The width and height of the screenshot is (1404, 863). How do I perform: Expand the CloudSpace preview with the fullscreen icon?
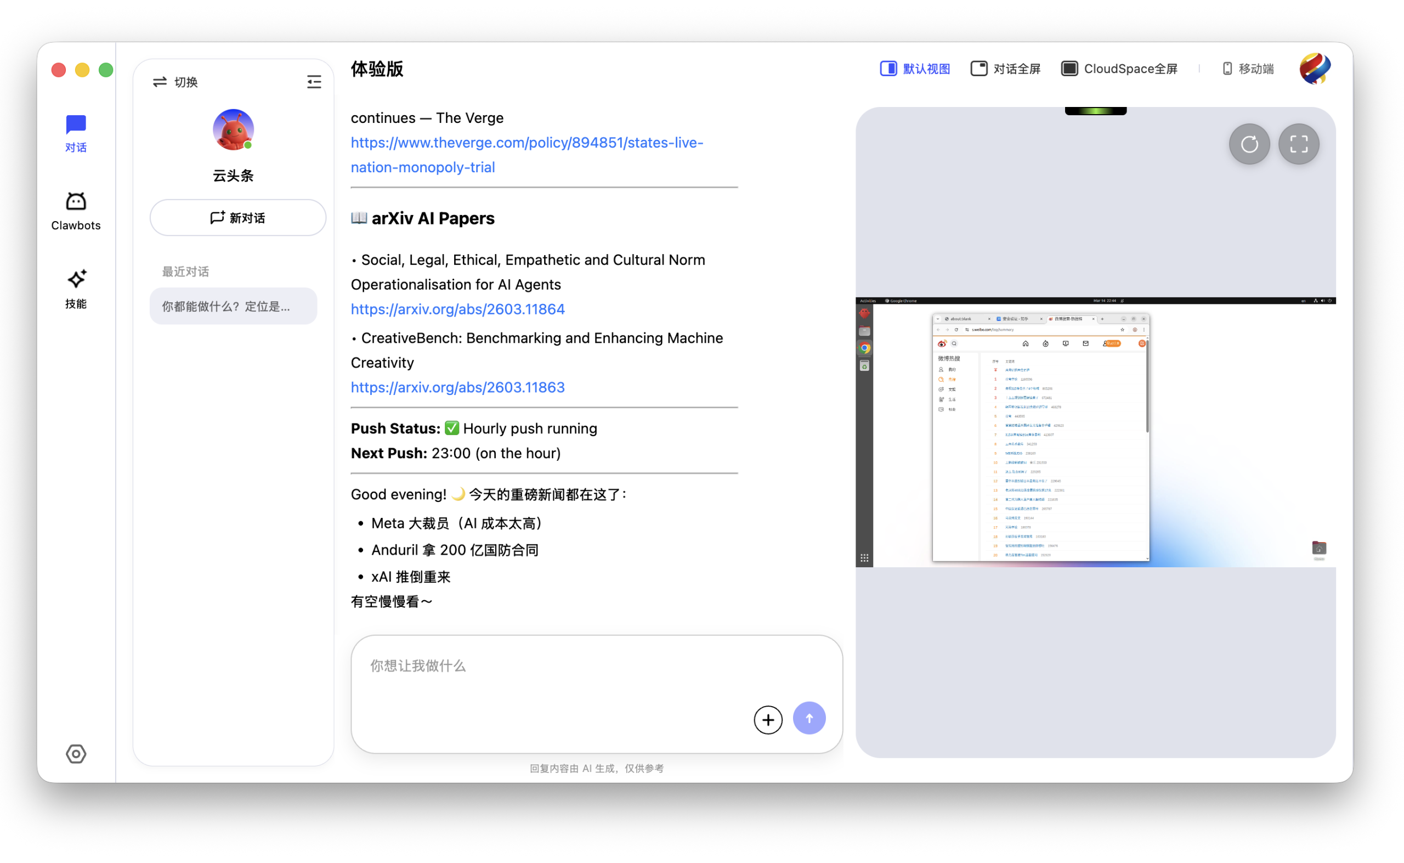1298,144
